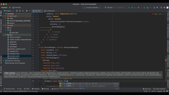Screen dimensions: 169x95
Task: Open Resource Manager side tool window
Action: click(x=1, y=26)
